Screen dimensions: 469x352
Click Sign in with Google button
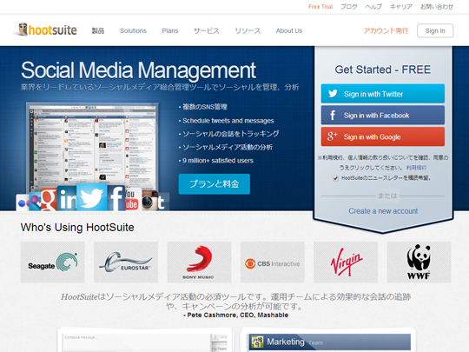(x=383, y=136)
